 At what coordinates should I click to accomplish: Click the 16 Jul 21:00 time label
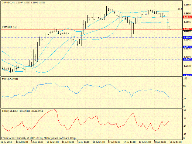[x=99, y=142]
